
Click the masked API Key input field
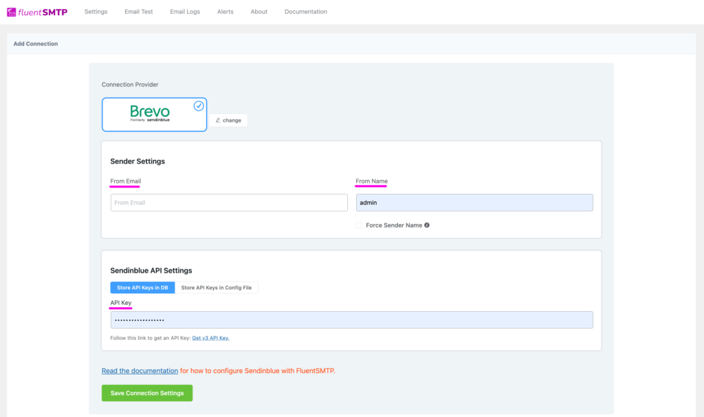point(351,319)
